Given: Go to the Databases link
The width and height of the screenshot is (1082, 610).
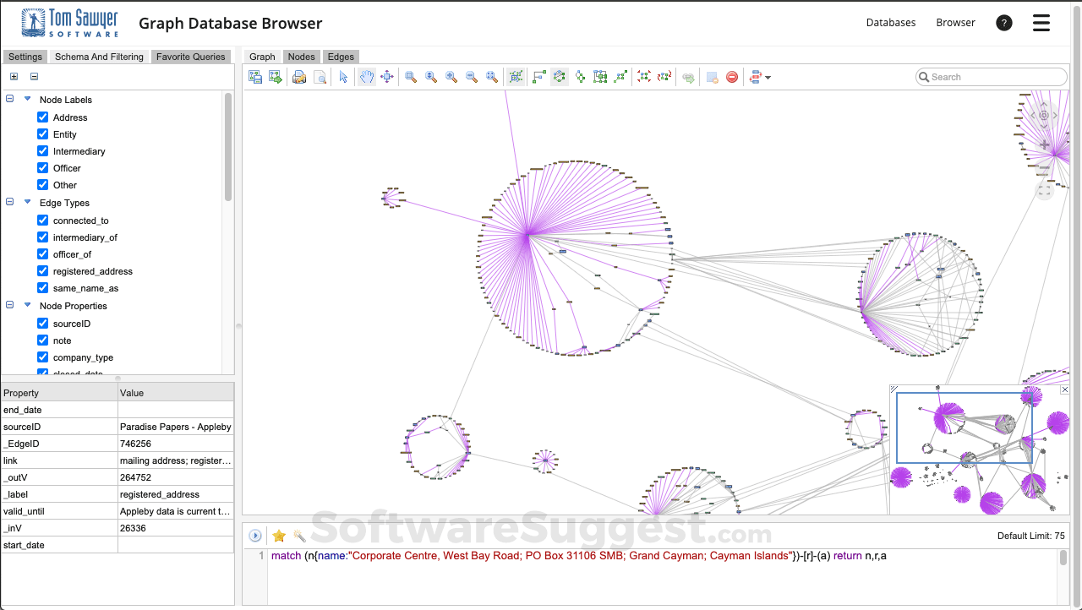Looking at the screenshot, I should [x=891, y=23].
